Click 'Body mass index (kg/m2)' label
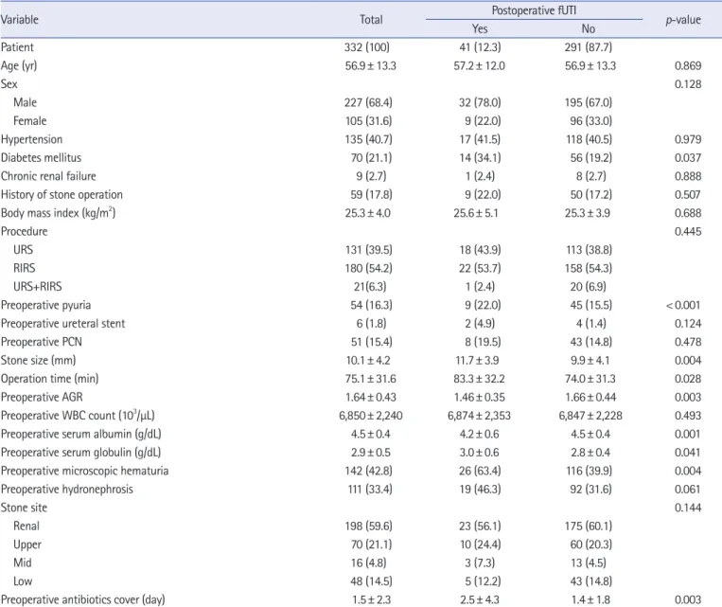The width and height of the screenshot is (722, 607). tap(58, 212)
